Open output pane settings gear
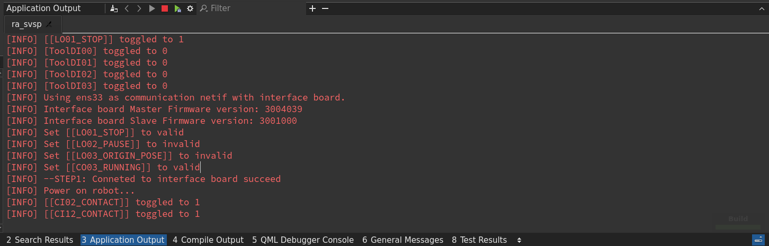This screenshot has height=246, width=769. click(x=190, y=8)
